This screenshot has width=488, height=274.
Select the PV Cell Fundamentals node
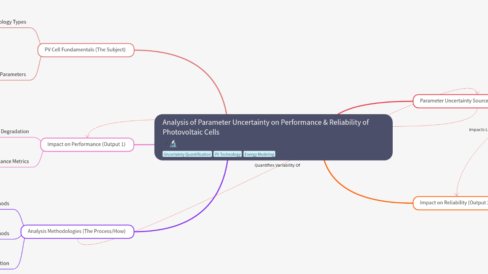85,50
